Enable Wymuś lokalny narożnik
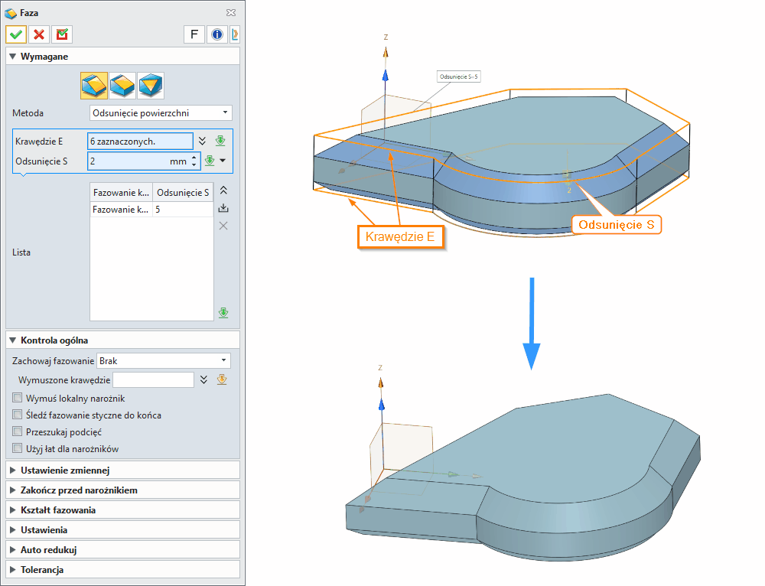Image resolution: width=765 pixels, height=586 pixels. click(x=17, y=397)
